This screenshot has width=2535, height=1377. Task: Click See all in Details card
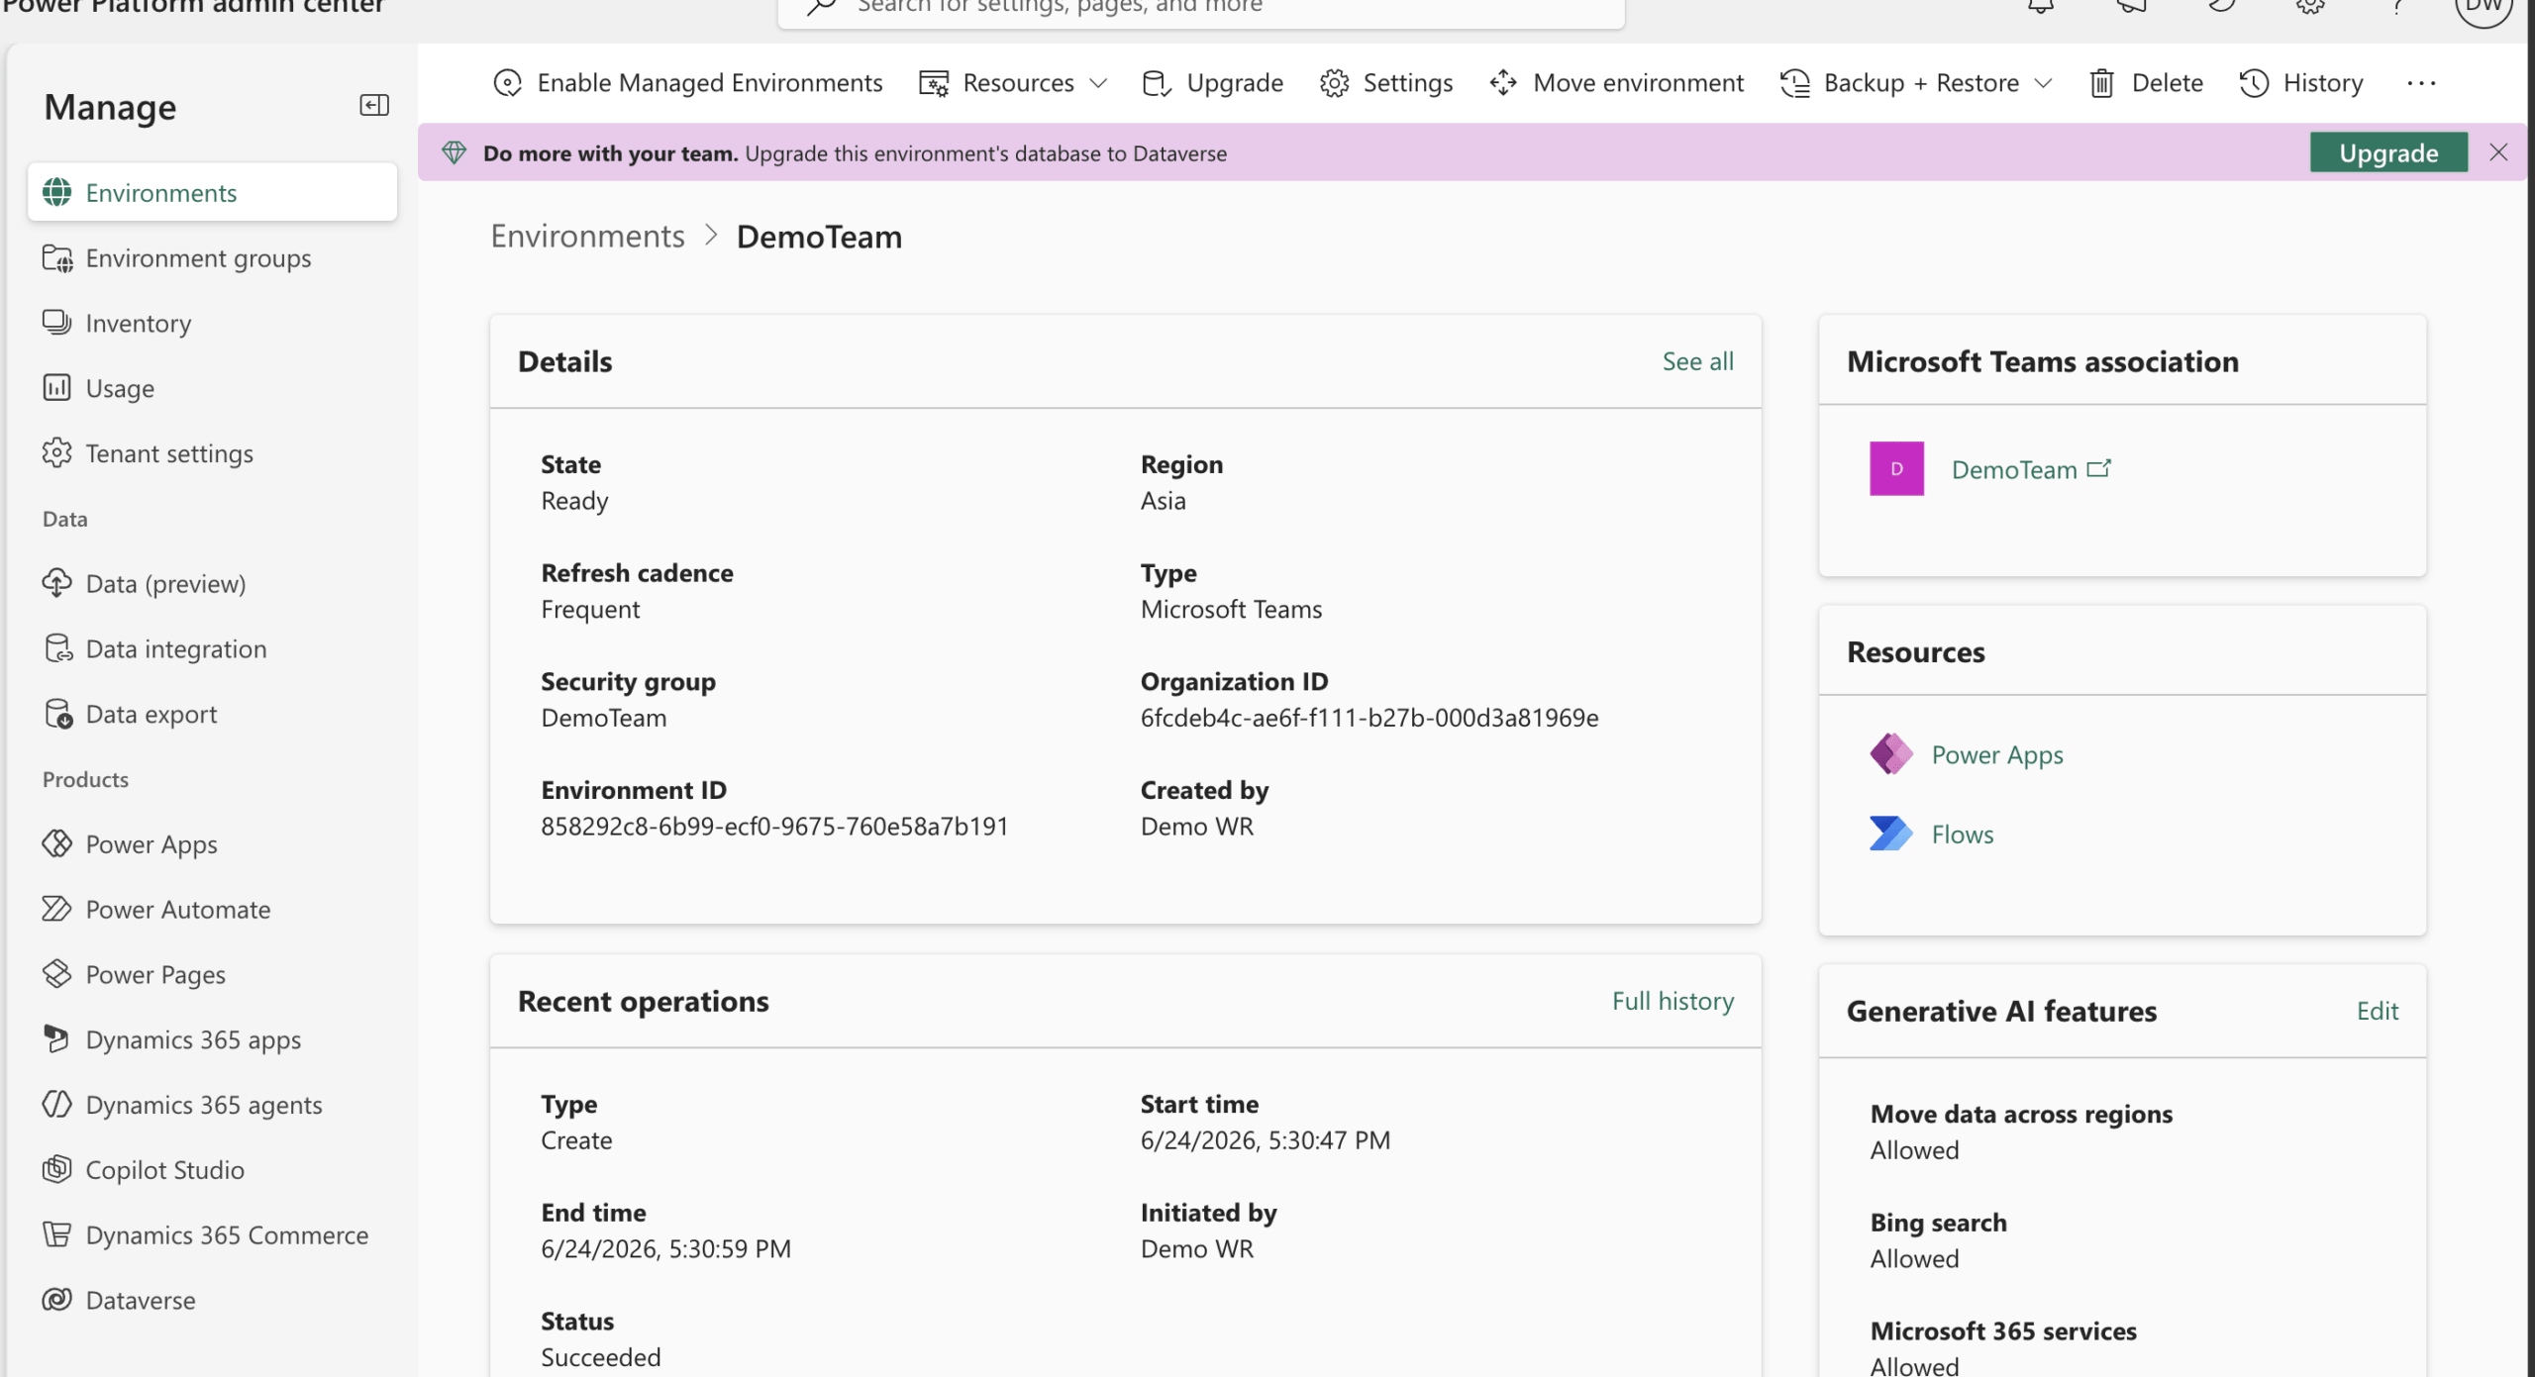1697,361
